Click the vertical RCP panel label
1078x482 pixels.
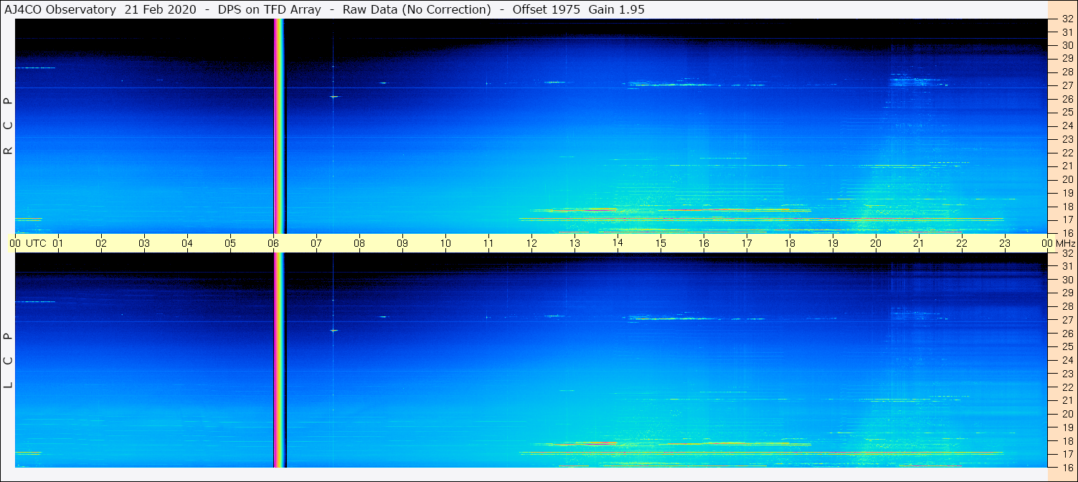coord(9,126)
